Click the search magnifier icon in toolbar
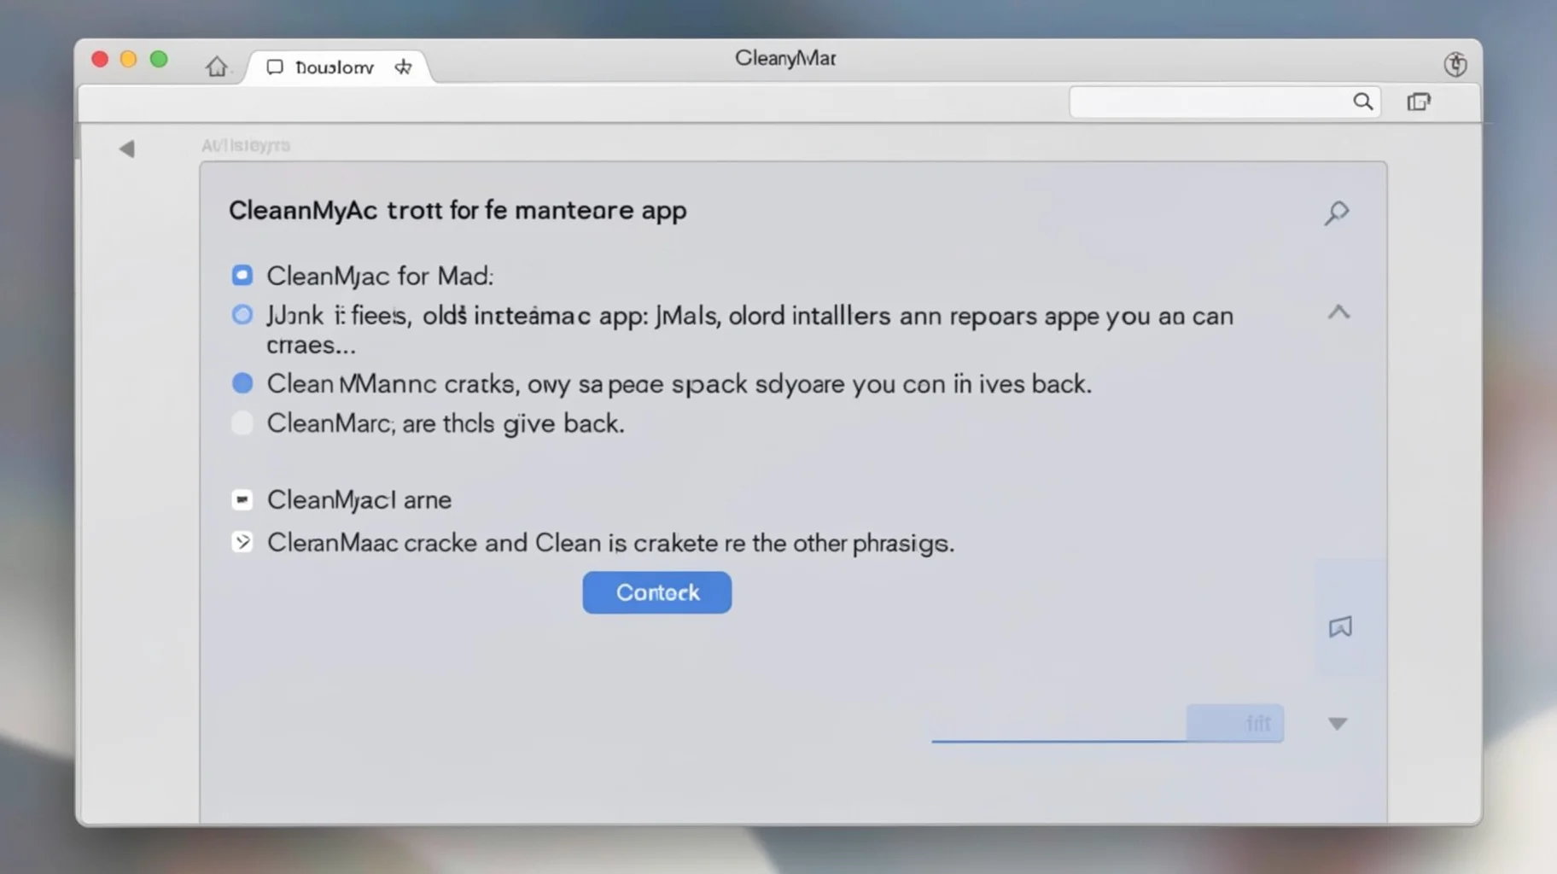The height and width of the screenshot is (874, 1557). [1363, 102]
